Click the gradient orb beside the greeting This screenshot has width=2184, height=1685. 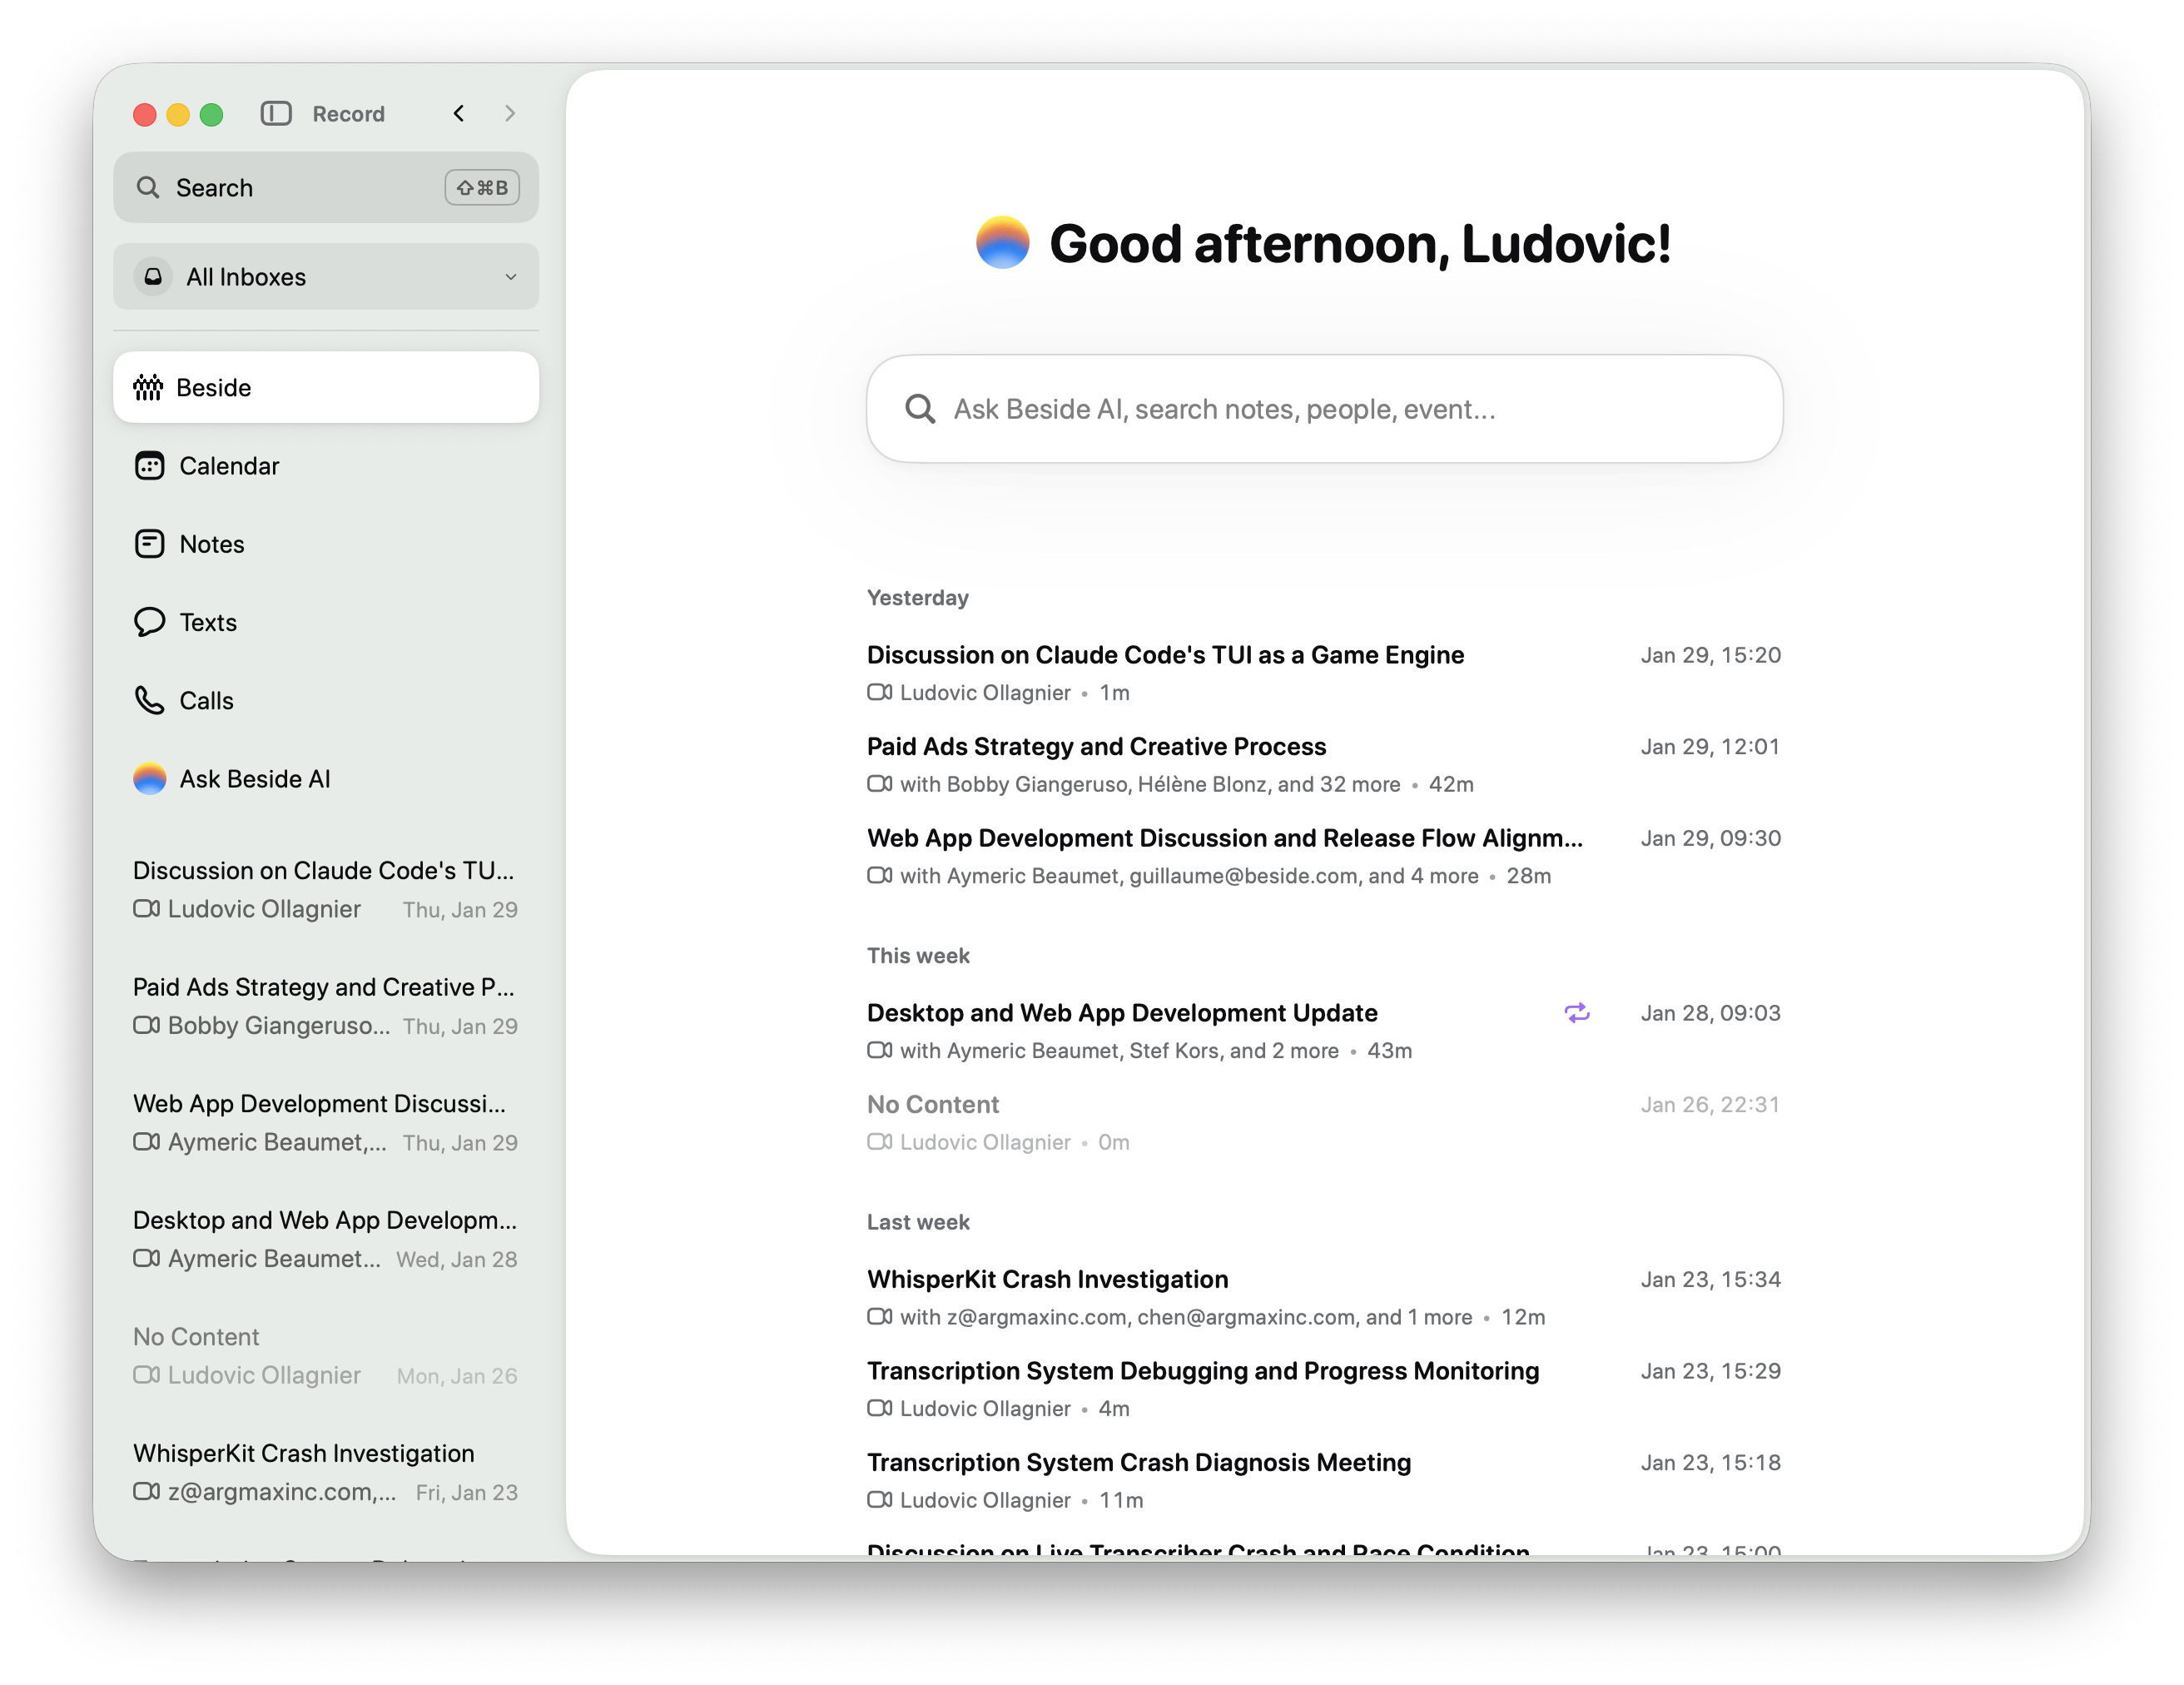tap(1002, 243)
